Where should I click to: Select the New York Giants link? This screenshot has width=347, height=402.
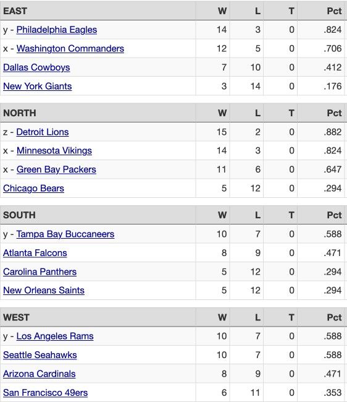pyautogui.click(x=38, y=86)
